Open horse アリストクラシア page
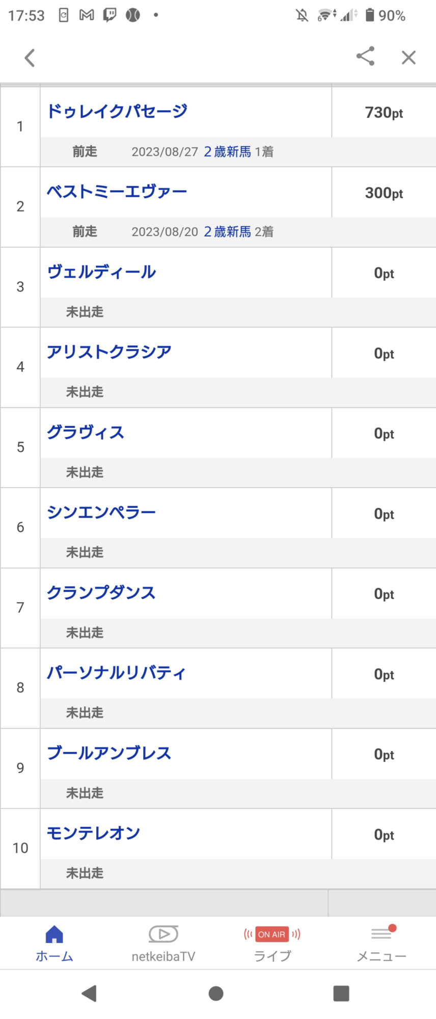This screenshot has height=1019, width=436. (x=109, y=352)
